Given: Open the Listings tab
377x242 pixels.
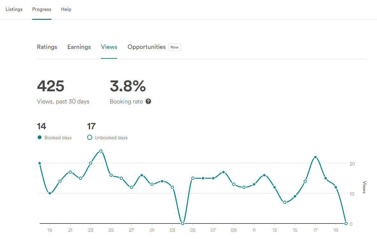Looking at the screenshot, I should click(14, 9).
